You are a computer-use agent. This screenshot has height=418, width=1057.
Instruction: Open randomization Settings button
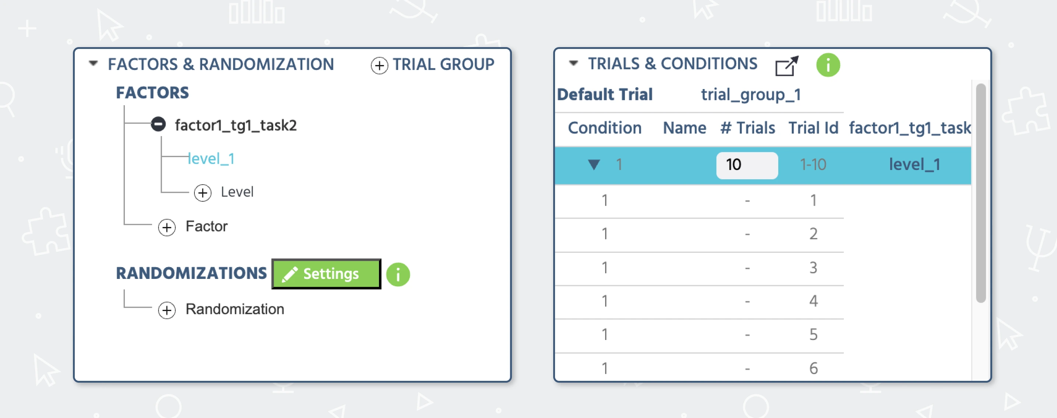[x=326, y=274]
